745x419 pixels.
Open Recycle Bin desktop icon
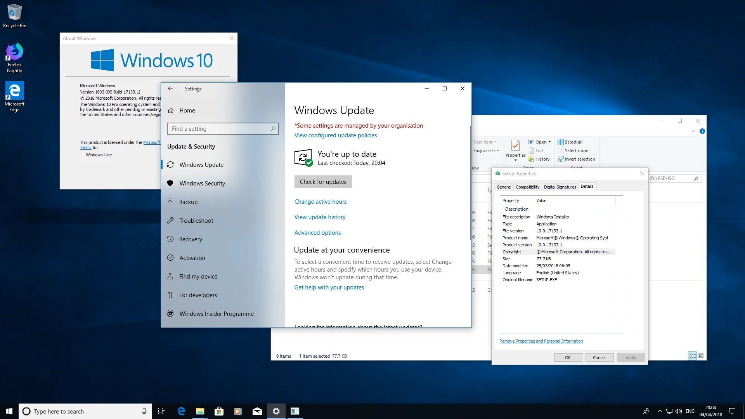(15, 16)
